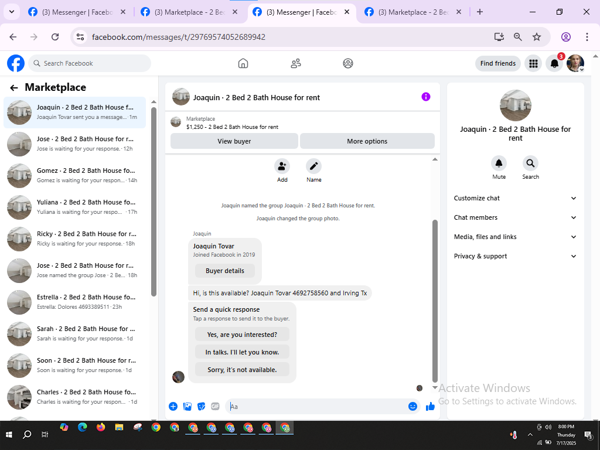Expand Privacy & support section

tap(515, 256)
